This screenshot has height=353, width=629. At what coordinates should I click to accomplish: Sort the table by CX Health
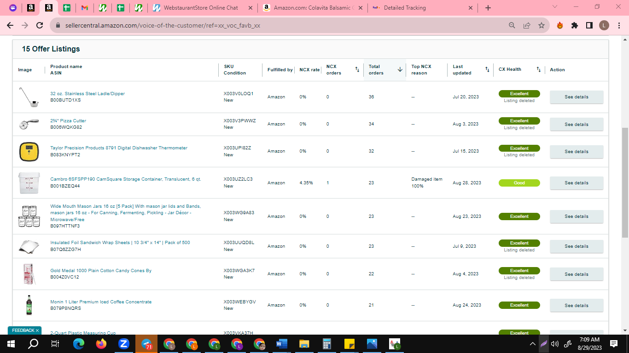[x=538, y=70]
